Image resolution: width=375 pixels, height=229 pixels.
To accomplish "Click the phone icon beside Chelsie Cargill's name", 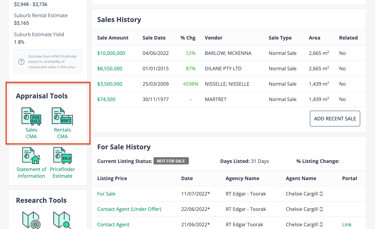I will [x=321, y=193].
